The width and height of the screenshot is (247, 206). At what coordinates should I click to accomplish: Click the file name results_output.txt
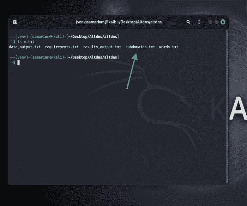coord(102,47)
